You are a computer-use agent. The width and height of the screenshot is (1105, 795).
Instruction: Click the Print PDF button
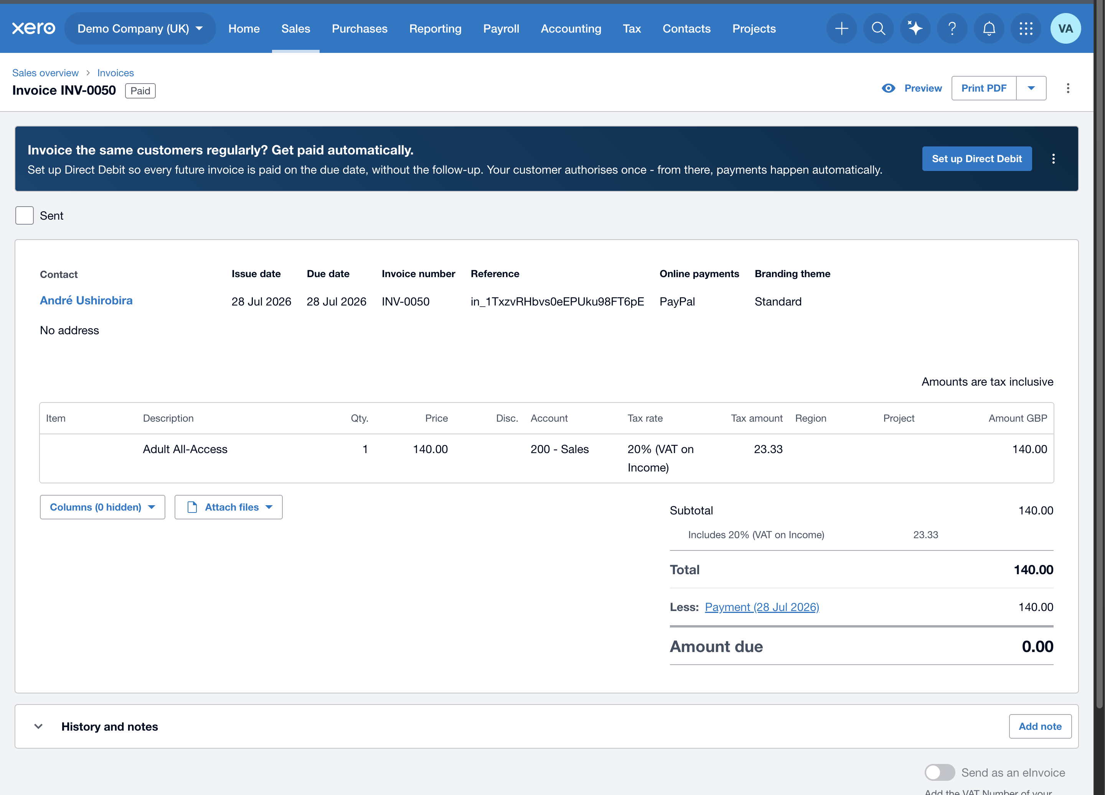coord(984,88)
